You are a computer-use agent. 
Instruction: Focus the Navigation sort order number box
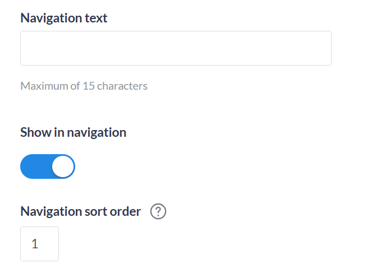pyautogui.click(x=39, y=244)
